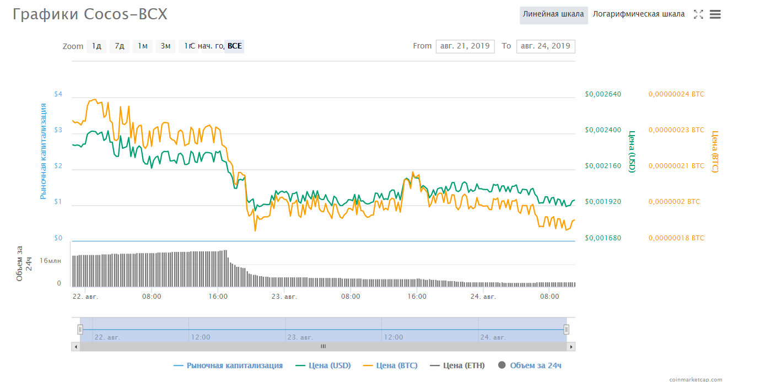Click the navigator scrollbar thumb
The height and width of the screenshot is (382, 760).
(324, 347)
